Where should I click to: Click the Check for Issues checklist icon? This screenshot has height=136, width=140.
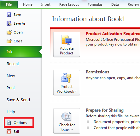[x=66, y=116]
